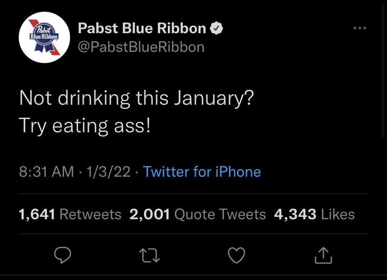View the Likes label list
The image size is (387, 280).
(x=338, y=215)
